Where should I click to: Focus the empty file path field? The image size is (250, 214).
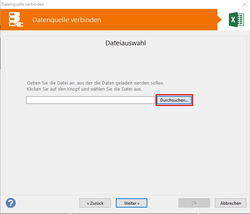(90, 100)
